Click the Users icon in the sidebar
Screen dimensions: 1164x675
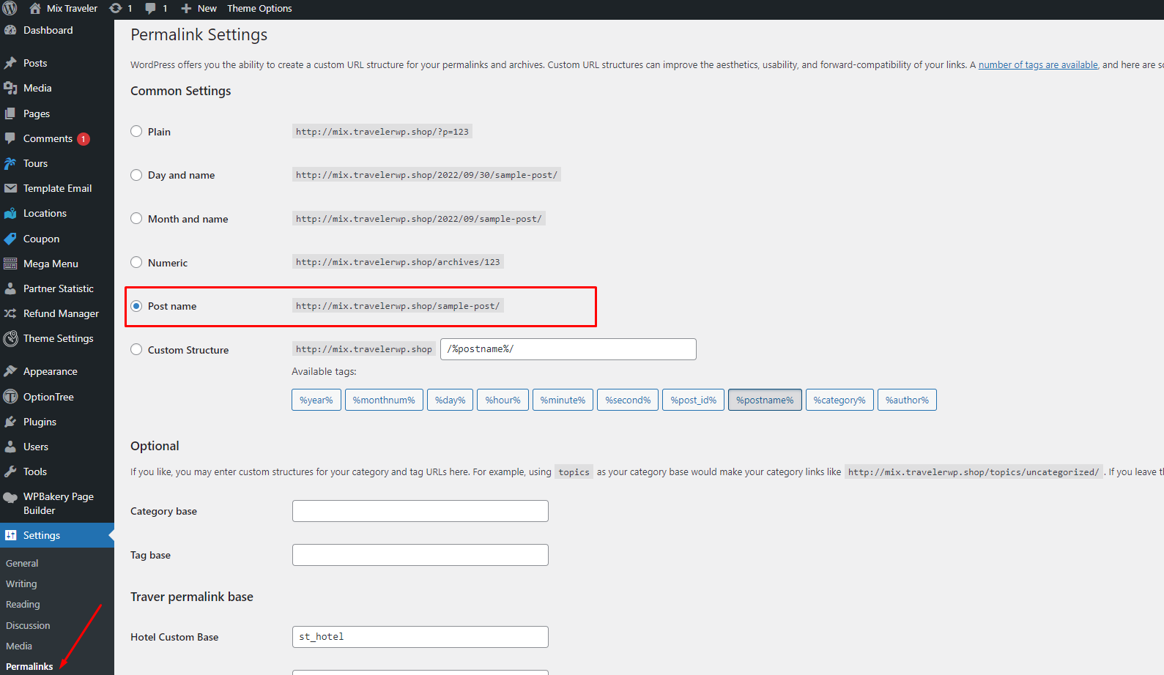coord(10,447)
